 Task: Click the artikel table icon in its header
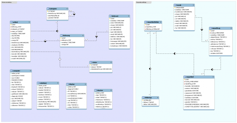11,22
